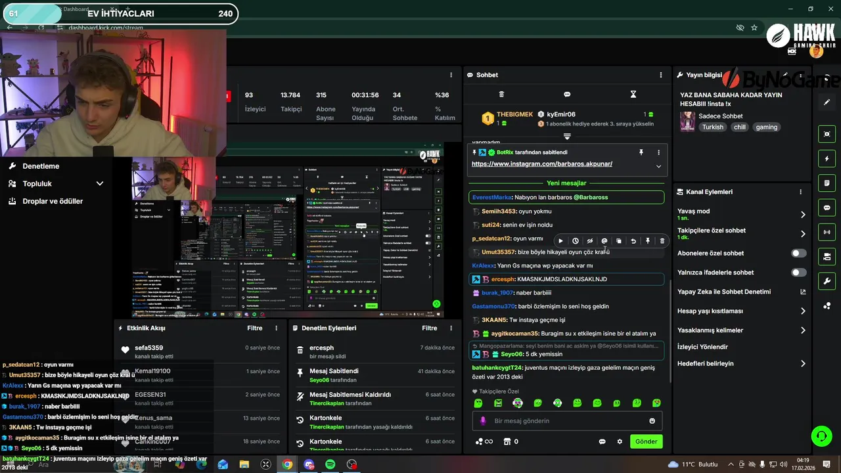Open the instagram.com/barbaros.akpunar link

tap(542, 164)
